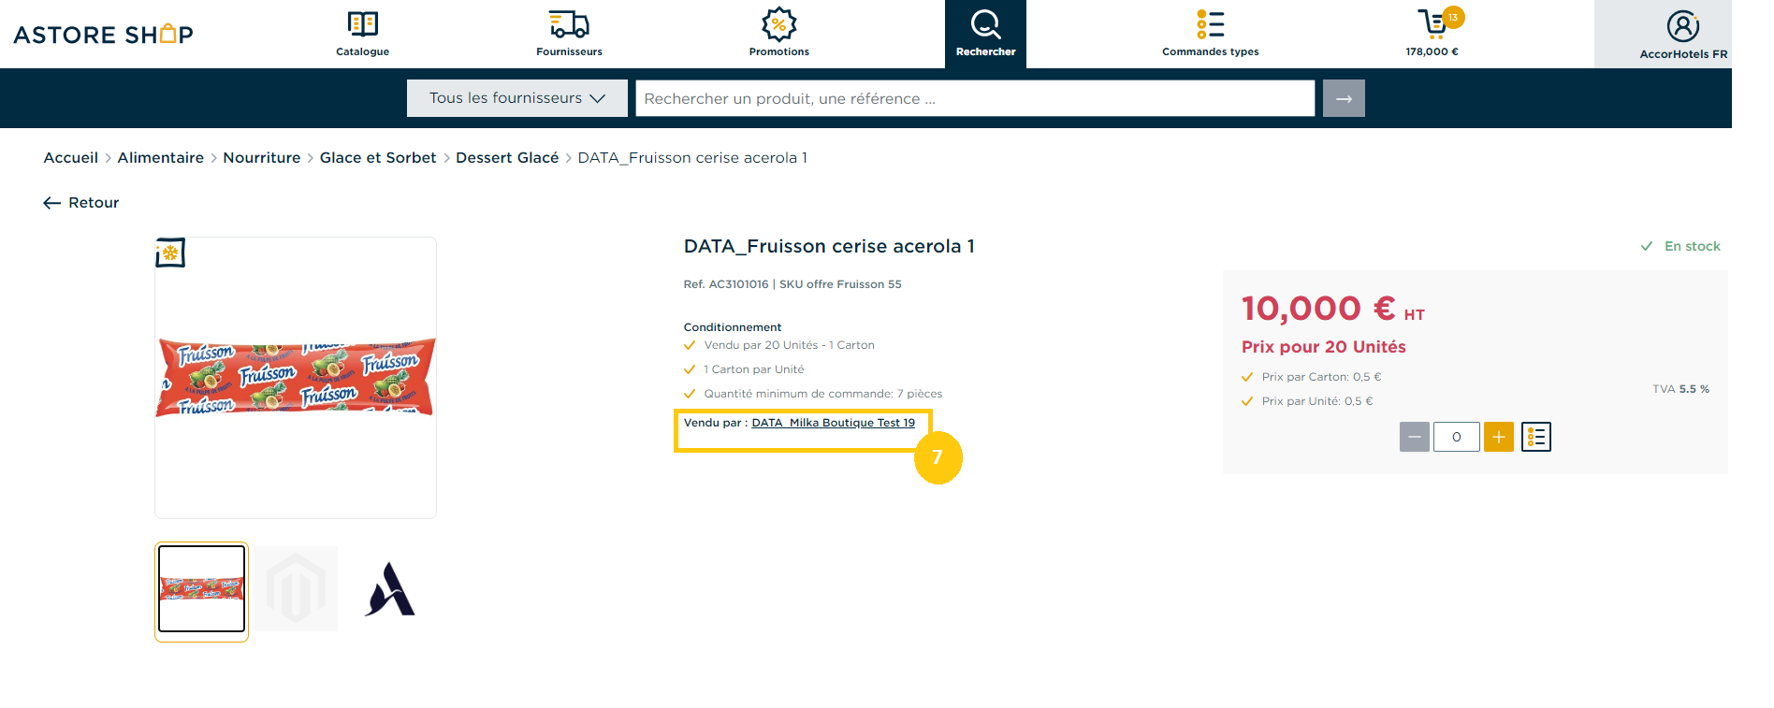Click the TVA 5.5 % label
This screenshot has height=708, width=1774.
point(1680,389)
